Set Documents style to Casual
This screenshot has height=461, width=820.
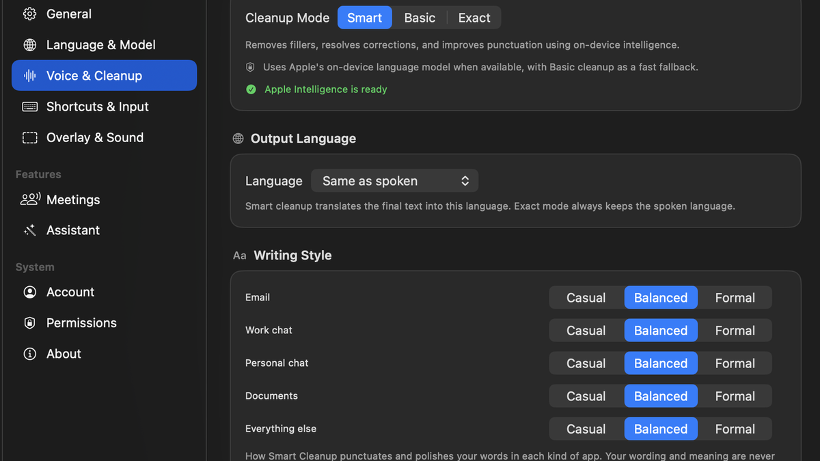click(586, 396)
